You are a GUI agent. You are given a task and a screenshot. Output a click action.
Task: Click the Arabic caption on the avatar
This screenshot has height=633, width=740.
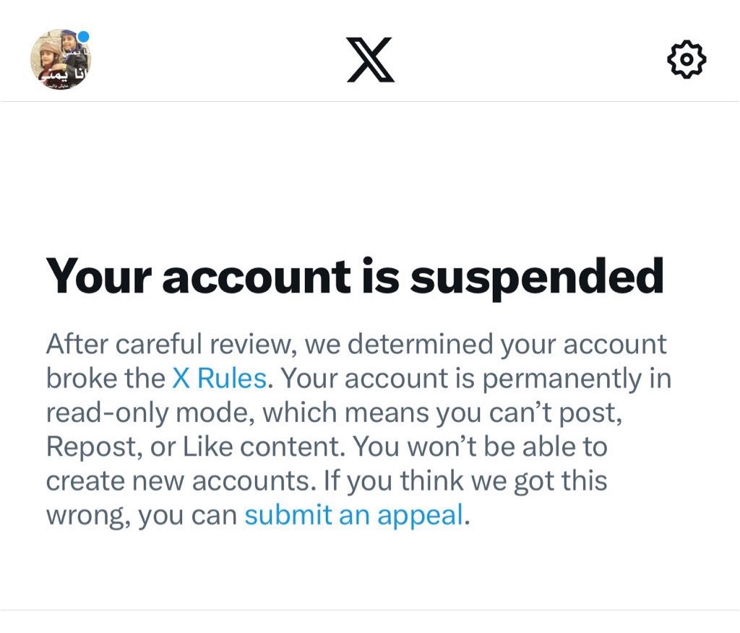click(x=66, y=74)
